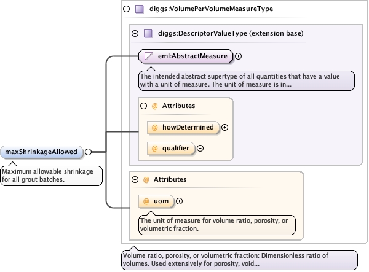Expand the eml:AbstractMeasure element
Image resolution: width=369 pixels, height=272 pixels.
pyautogui.click(x=239, y=56)
